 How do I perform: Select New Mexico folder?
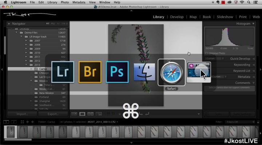pos(47,93)
